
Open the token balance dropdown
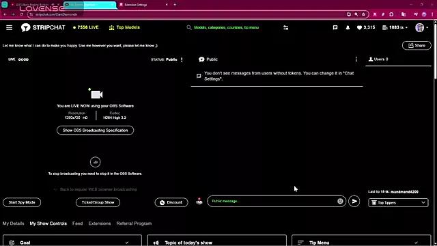click(x=395, y=27)
